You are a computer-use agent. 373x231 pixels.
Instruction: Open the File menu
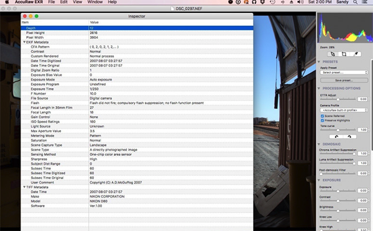[x=52, y=2]
